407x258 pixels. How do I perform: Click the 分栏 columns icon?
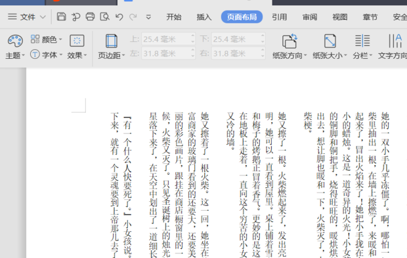tap(362, 41)
